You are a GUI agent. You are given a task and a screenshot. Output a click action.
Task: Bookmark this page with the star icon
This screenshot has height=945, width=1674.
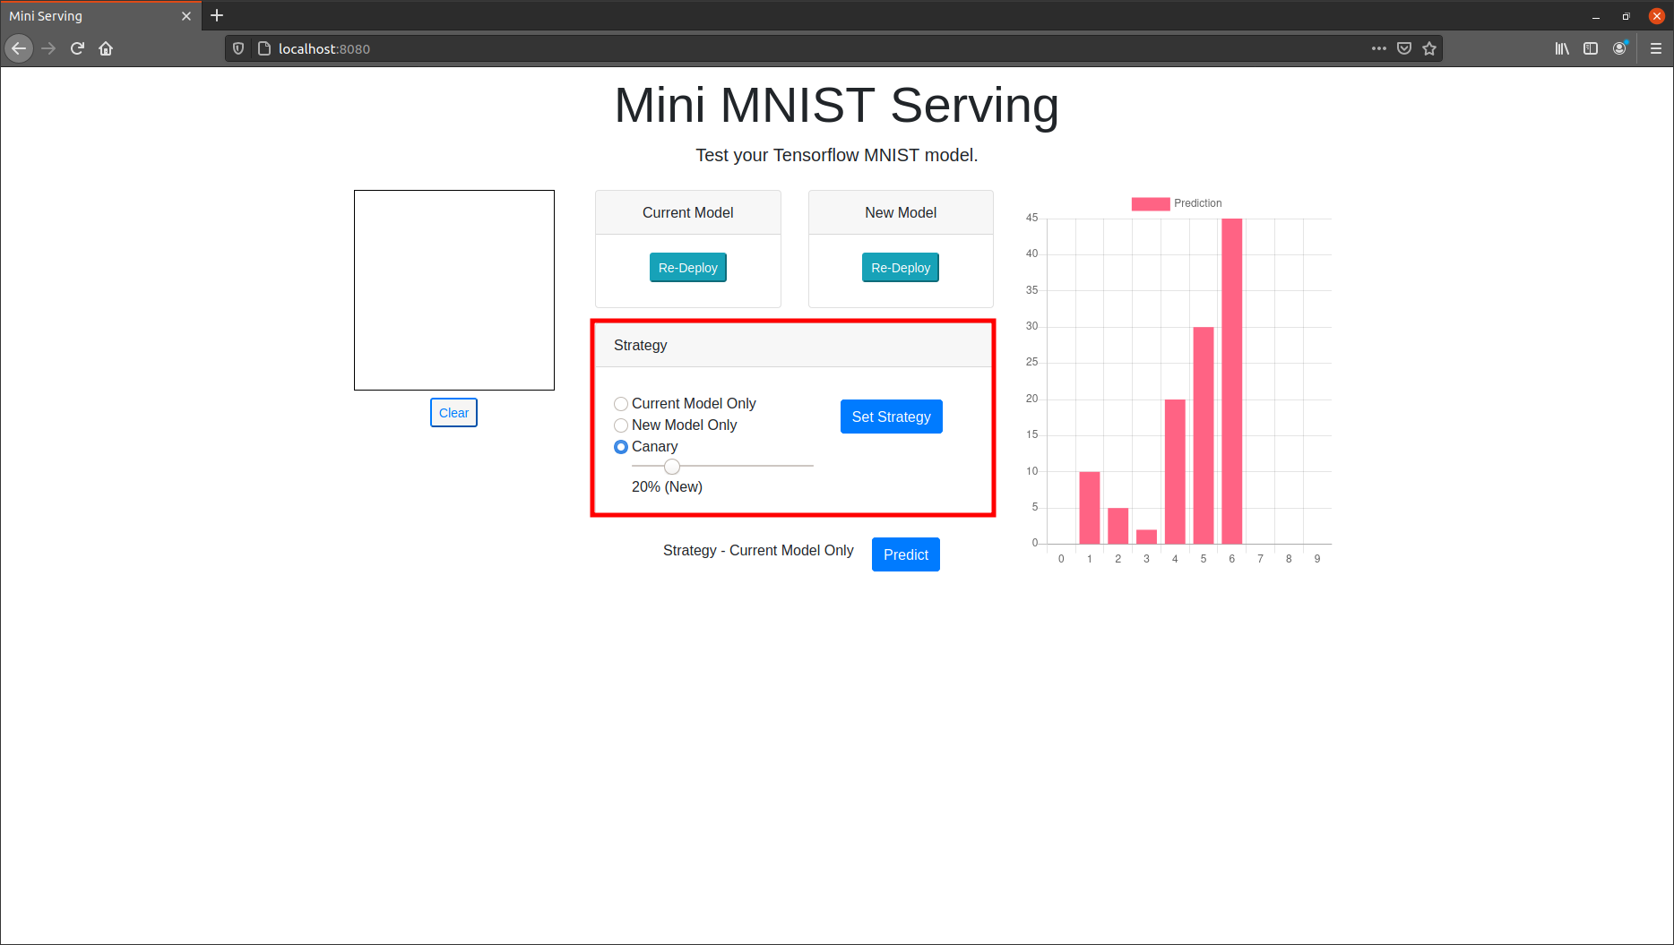(x=1429, y=48)
